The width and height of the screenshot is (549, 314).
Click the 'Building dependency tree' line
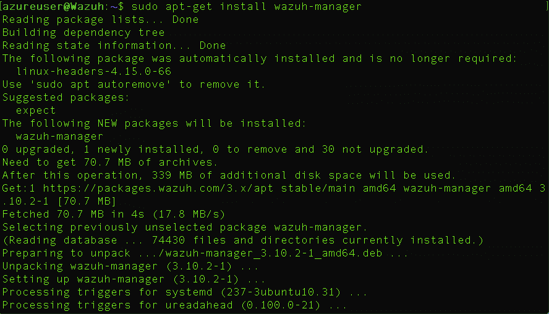pos(83,33)
